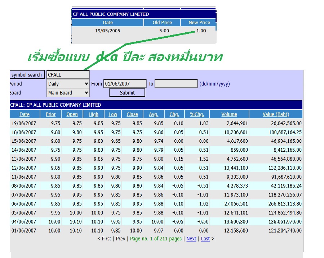The image size is (324, 258).
Task: Click volume value 27,066,501
Action: tap(236, 204)
